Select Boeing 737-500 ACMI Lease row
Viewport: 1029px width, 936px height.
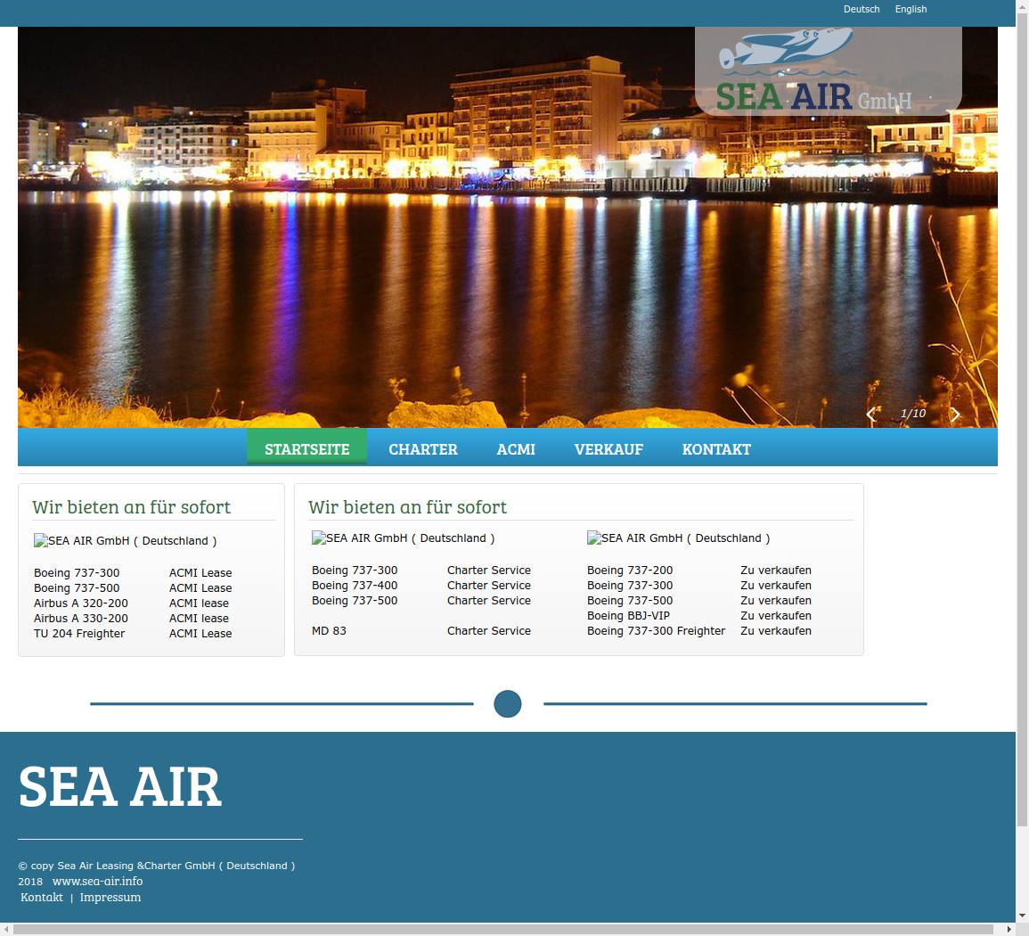(x=133, y=587)
